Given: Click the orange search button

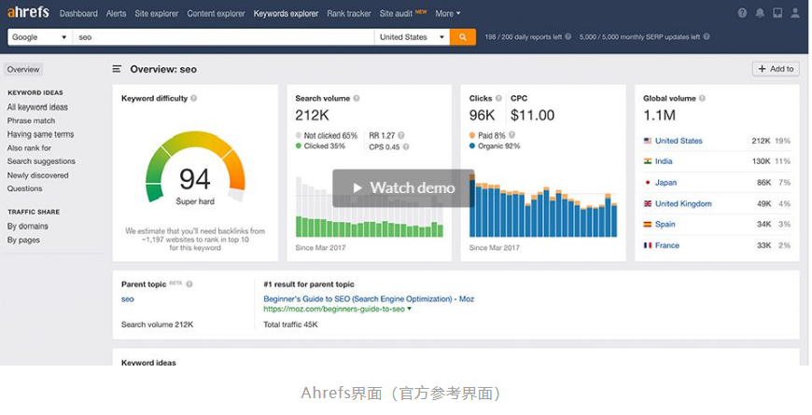Looking at the screenshot, I should pyautogui.click(x=462, y=36).
